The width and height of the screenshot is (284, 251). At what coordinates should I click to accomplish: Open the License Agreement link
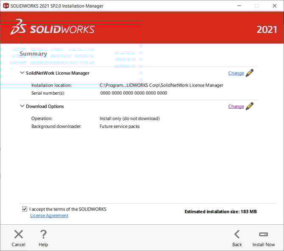point(49,216)
